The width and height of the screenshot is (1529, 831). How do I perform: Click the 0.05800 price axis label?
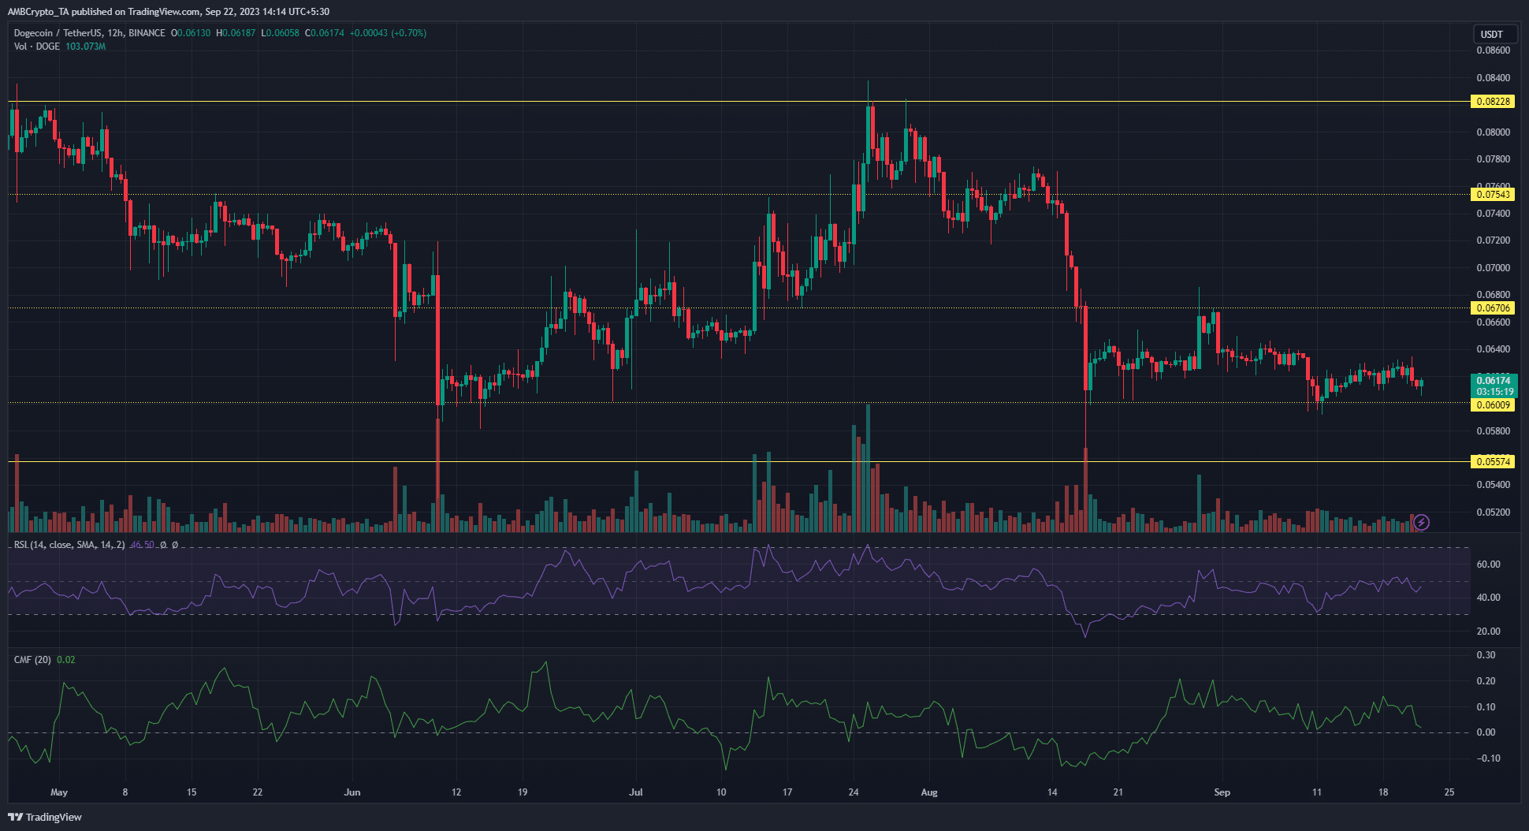click(x=1493, y=431)
